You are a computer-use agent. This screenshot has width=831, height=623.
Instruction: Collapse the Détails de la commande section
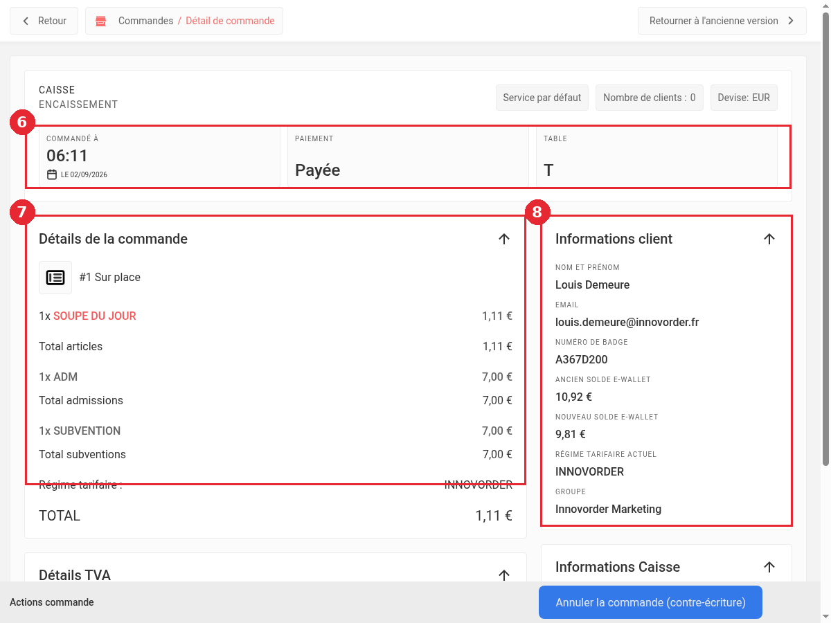pos(504,239)
